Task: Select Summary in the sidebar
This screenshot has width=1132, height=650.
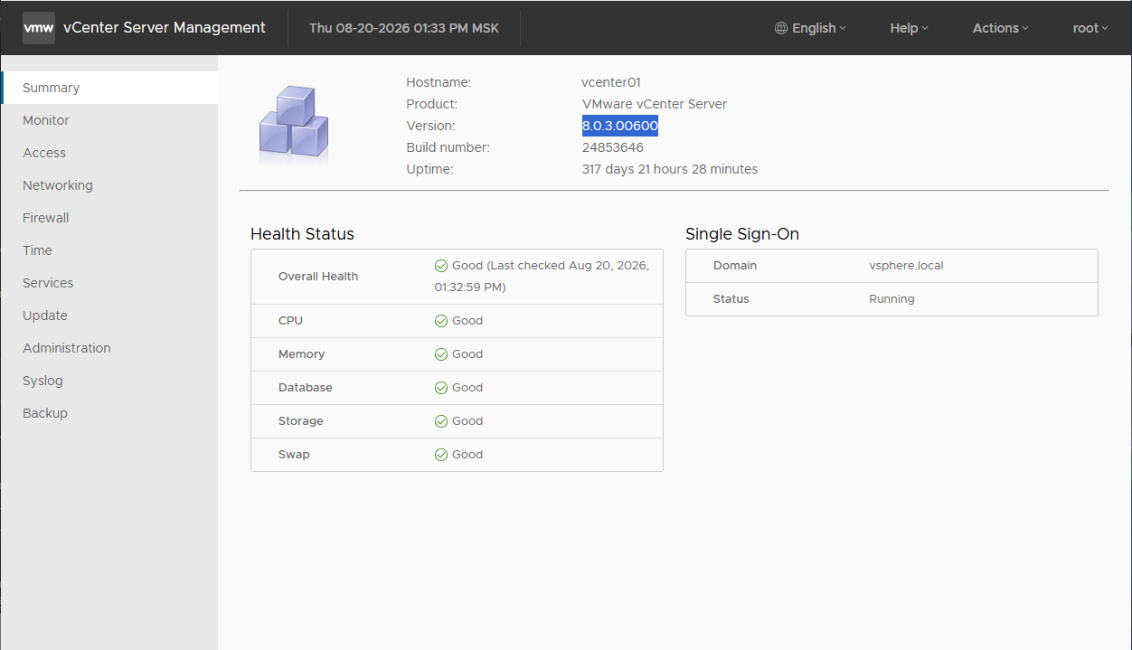Action: [109, 88]
